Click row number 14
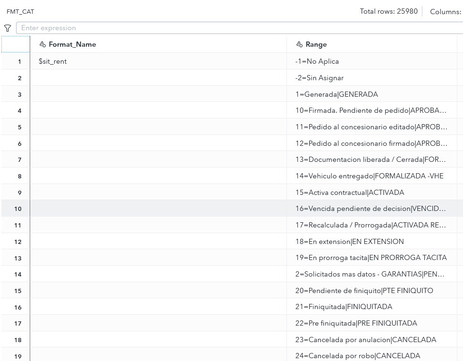463x361 pixels. pos(17,274)
